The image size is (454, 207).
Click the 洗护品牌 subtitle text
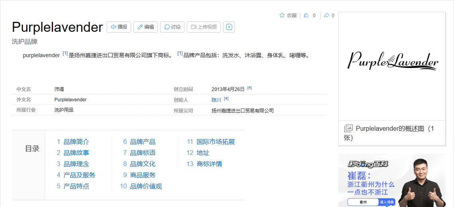click(25, 42)
